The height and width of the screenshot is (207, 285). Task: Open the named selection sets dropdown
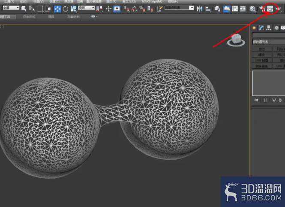click(x=192, y=8)
